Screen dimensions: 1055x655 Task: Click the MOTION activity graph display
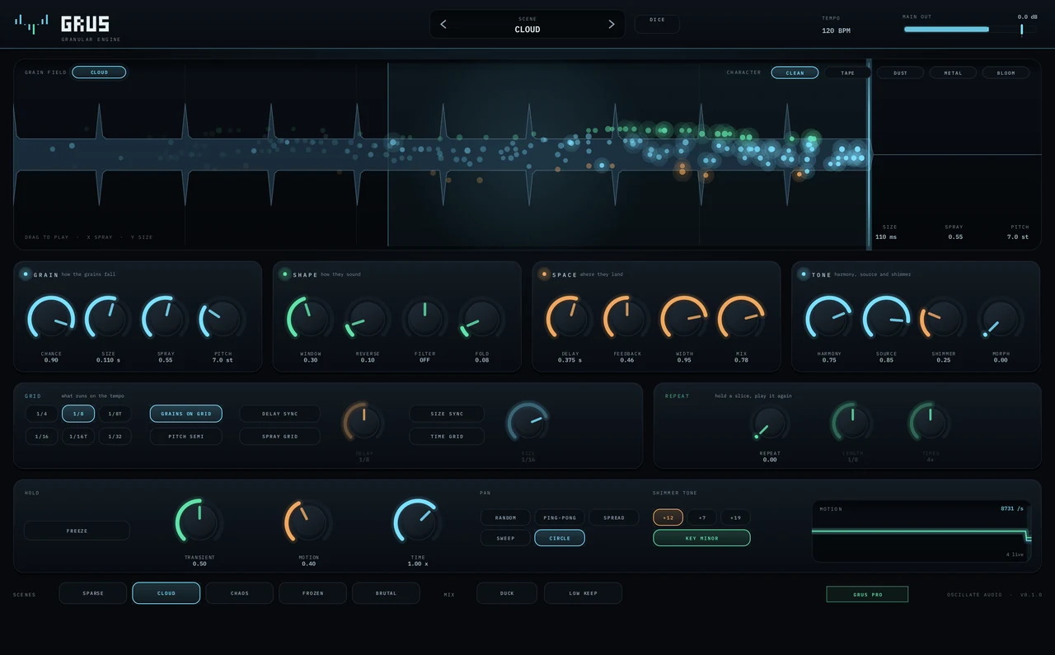pyautogui.click(x=922, y=531)
